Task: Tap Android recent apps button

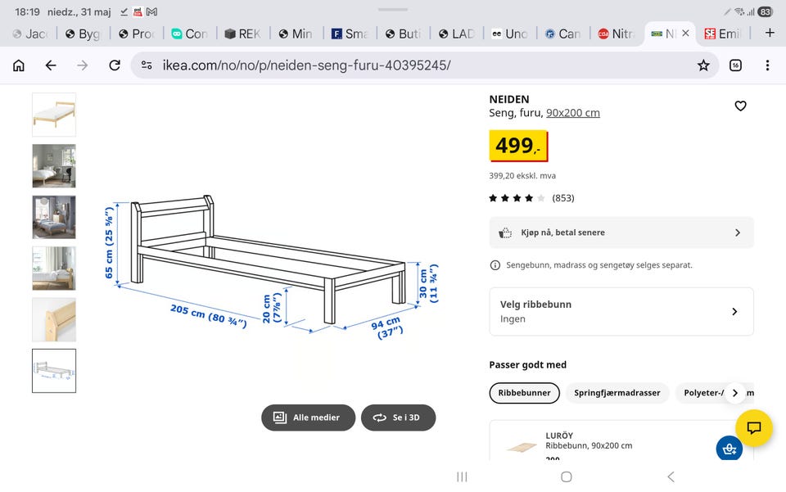Action: click(462, 477)
